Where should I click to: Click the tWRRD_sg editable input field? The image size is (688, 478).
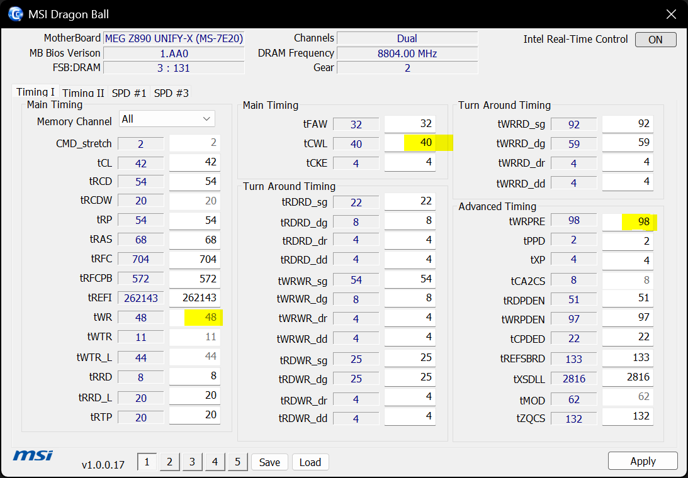tap(628, 124)
